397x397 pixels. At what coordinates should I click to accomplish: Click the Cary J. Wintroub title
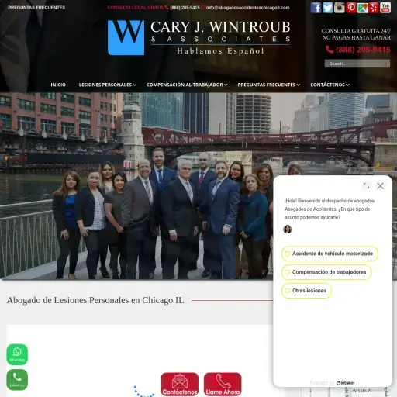click(x=220, y=27)
